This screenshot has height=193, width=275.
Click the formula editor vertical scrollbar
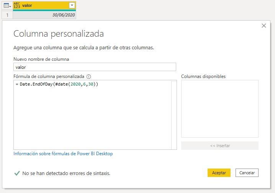pyautogui.click(x=174, y=115)
